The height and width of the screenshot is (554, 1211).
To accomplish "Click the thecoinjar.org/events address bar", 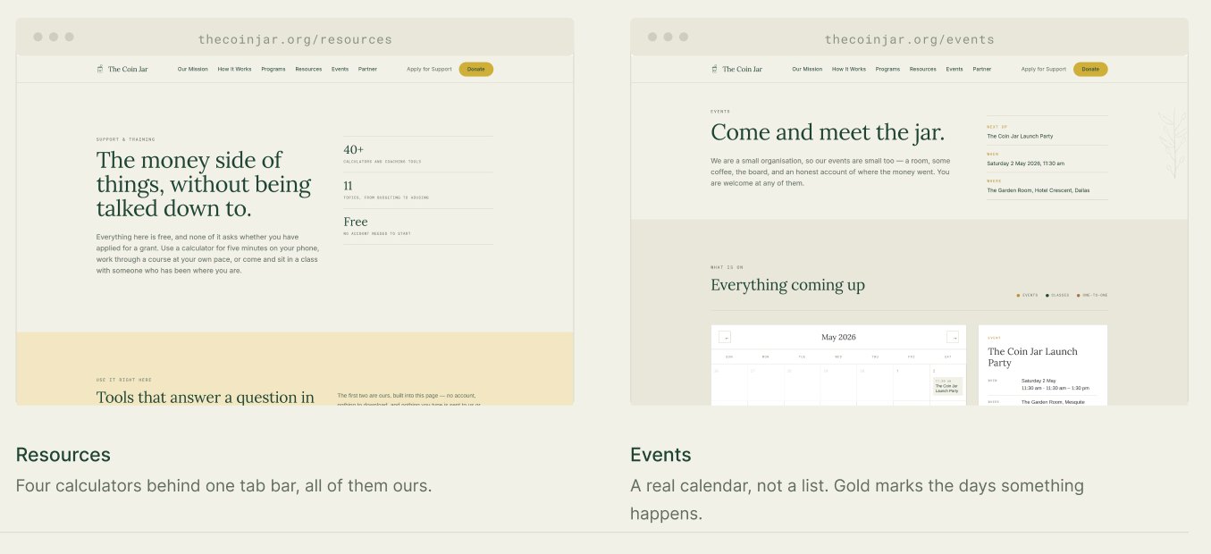I will coord(910,39).
